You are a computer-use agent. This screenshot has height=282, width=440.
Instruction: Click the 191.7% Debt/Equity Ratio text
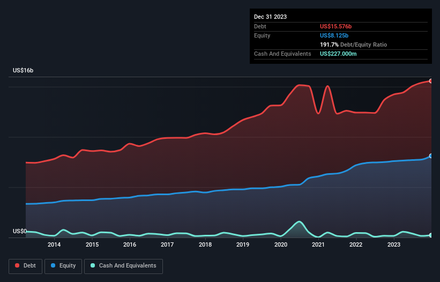coord(353,44)
